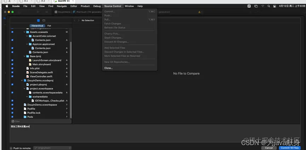Click the SceneDelegate.swift file icon
Image resolution: width=306 pixels, height=150 pixels.
pos(28,72)
